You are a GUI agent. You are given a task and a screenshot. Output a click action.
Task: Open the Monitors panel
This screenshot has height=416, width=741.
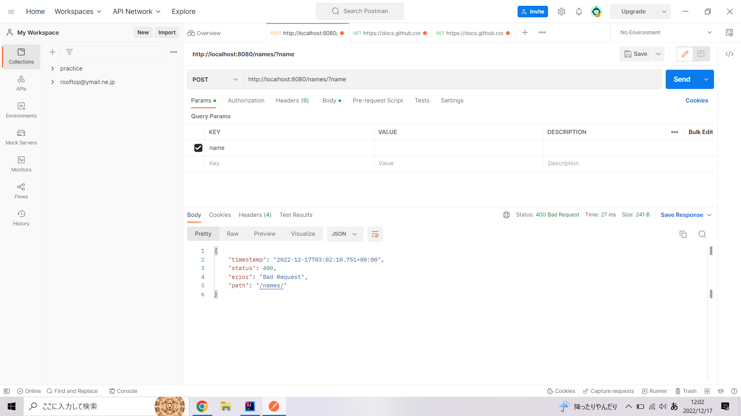[21, 164]
